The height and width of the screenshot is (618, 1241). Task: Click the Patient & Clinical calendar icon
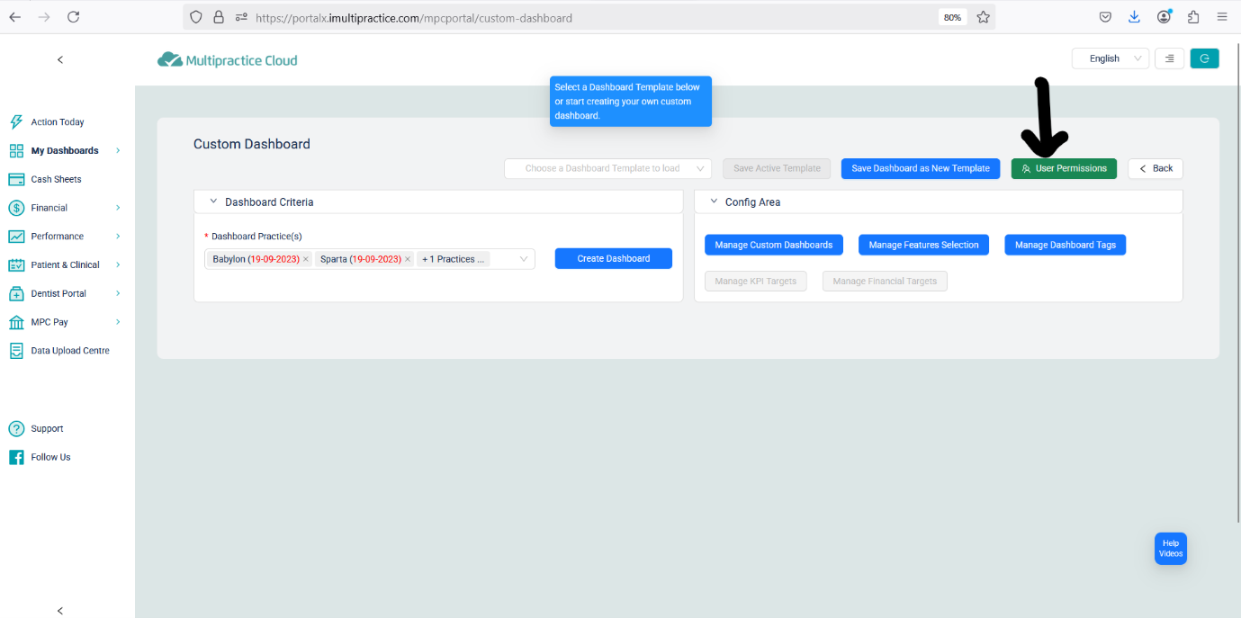(x=16, y=265)
